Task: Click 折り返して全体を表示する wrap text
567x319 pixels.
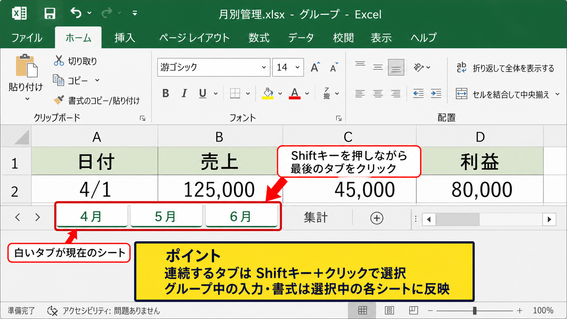Action: point(505,68)
